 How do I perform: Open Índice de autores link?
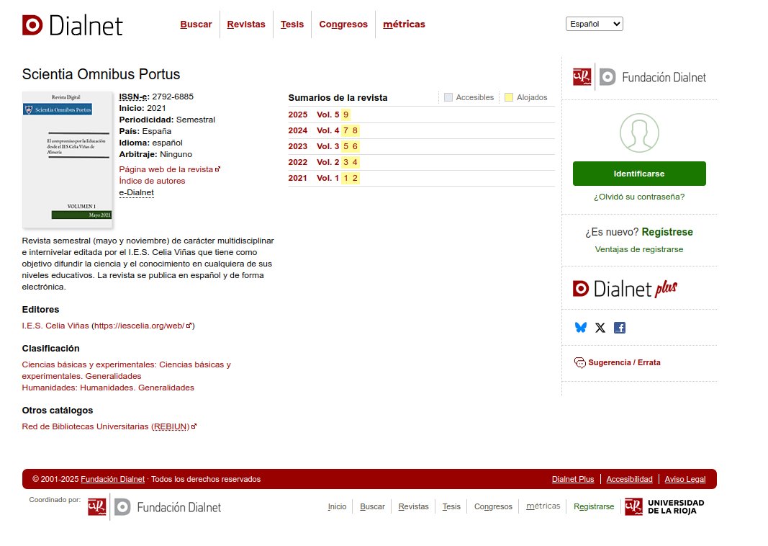[x=152, y=180]
